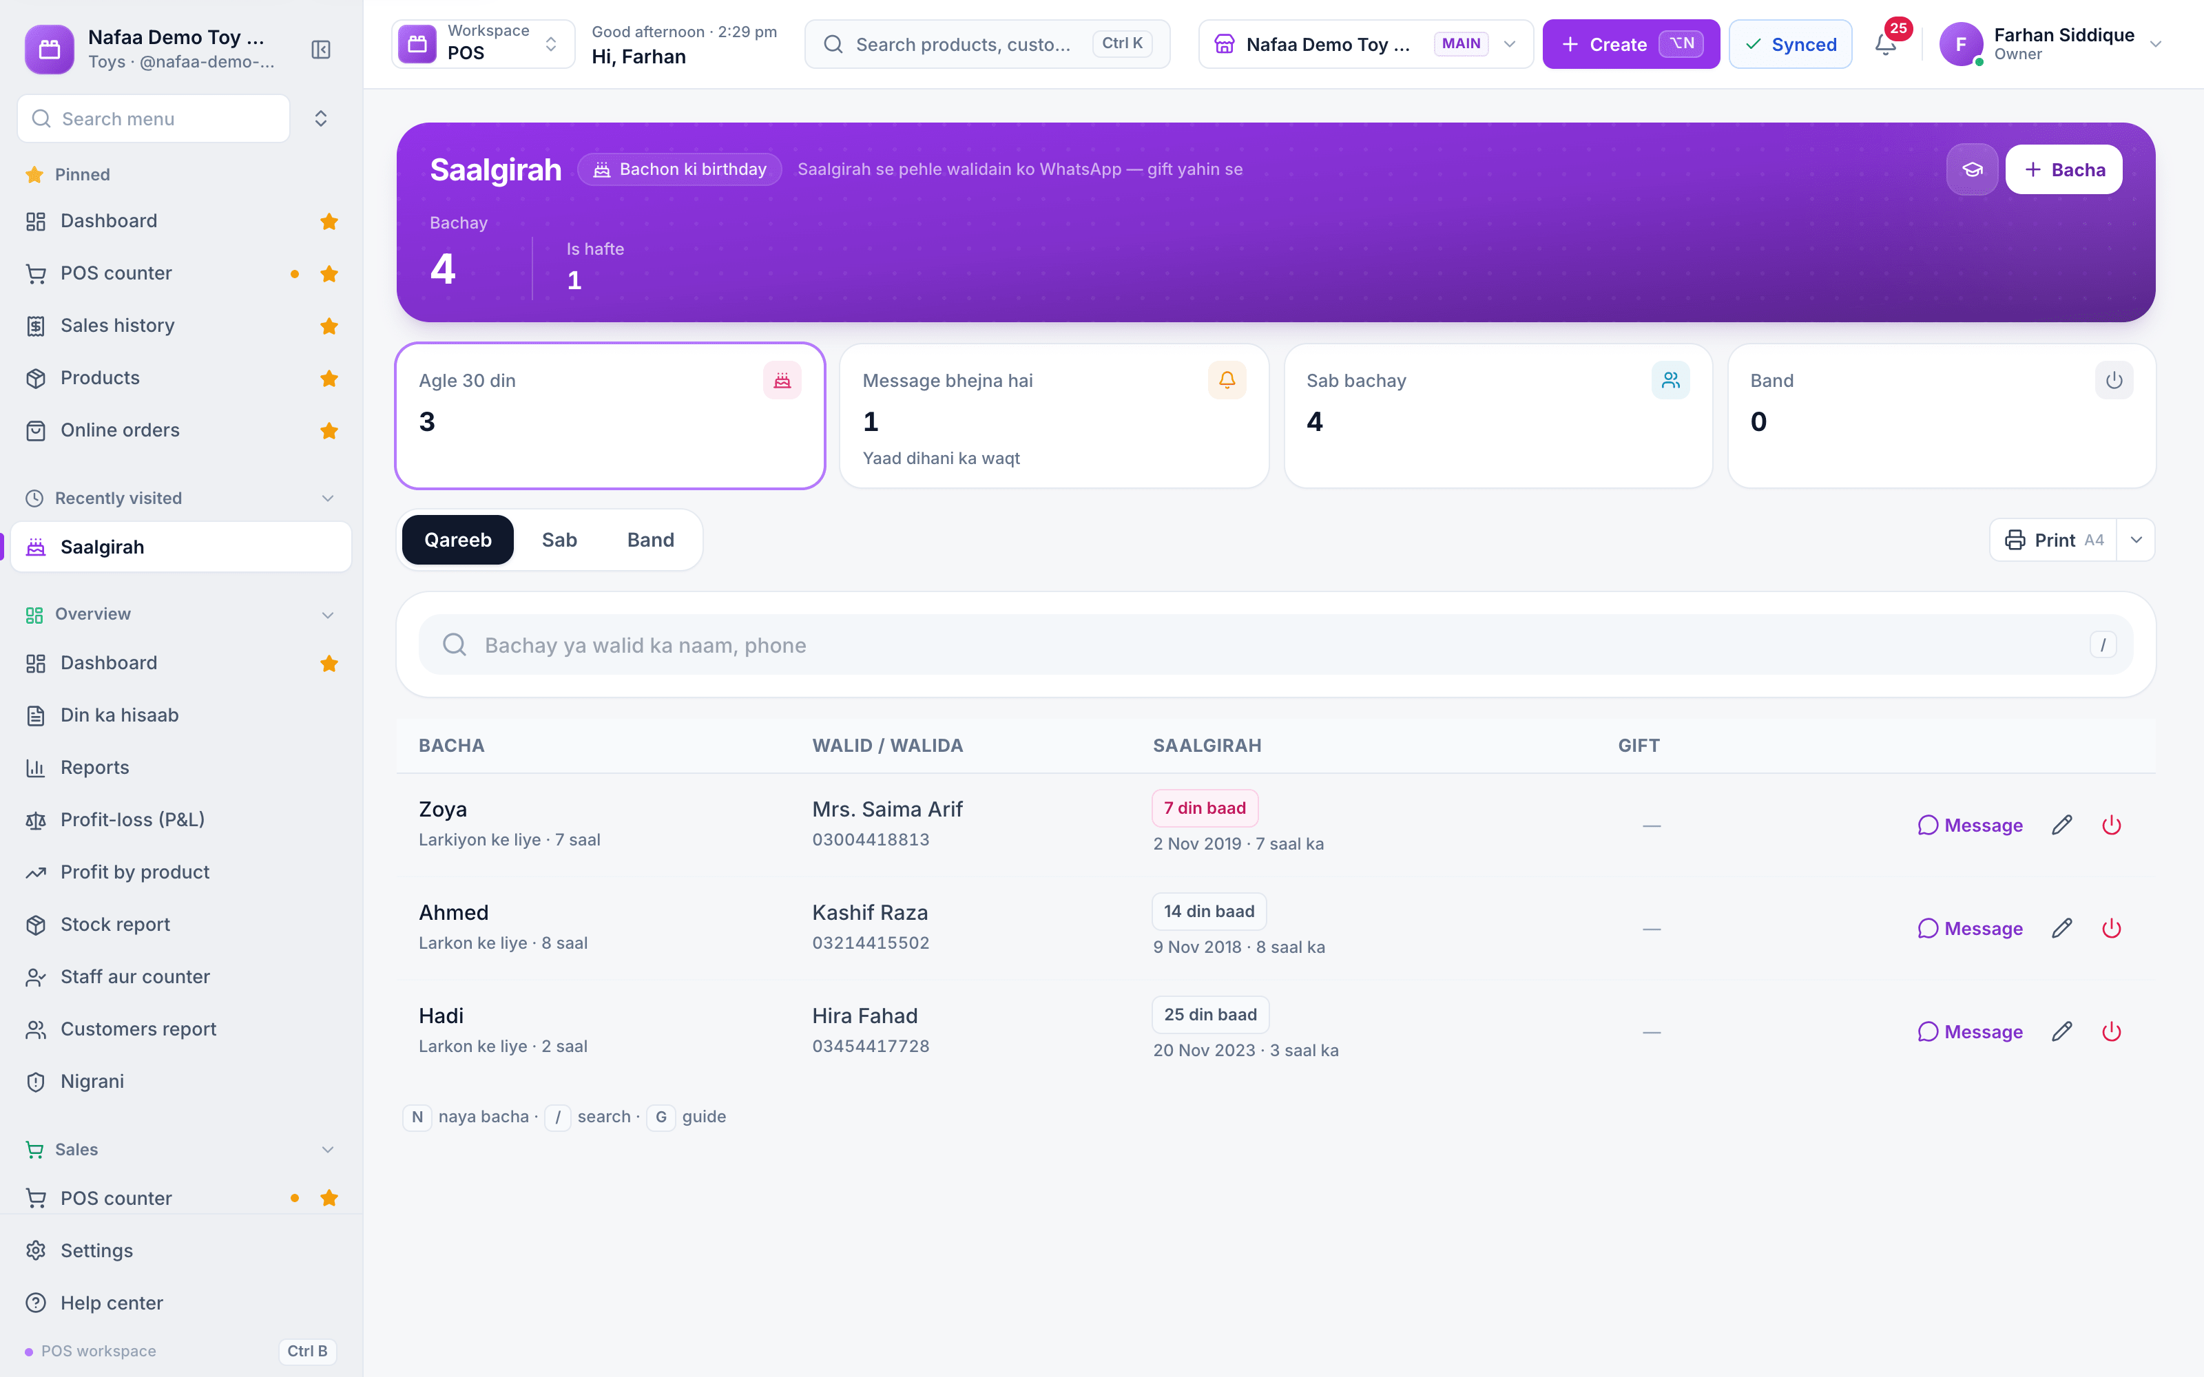
Task: Collapse the sidebar panel icon
Action: coord(320,49)
